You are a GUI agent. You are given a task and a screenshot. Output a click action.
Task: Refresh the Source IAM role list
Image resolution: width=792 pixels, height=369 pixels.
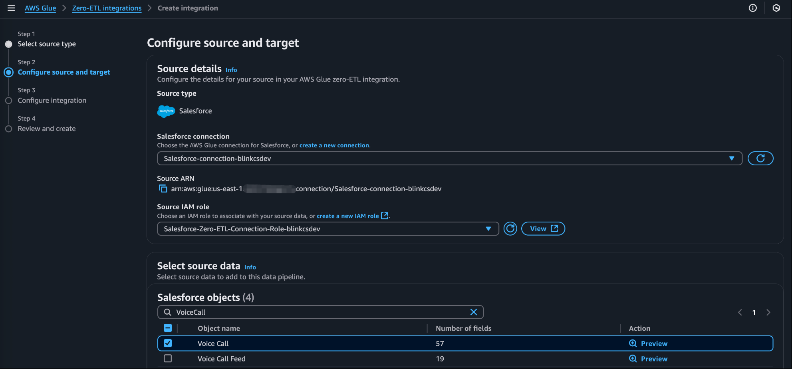tap(510, 229)
